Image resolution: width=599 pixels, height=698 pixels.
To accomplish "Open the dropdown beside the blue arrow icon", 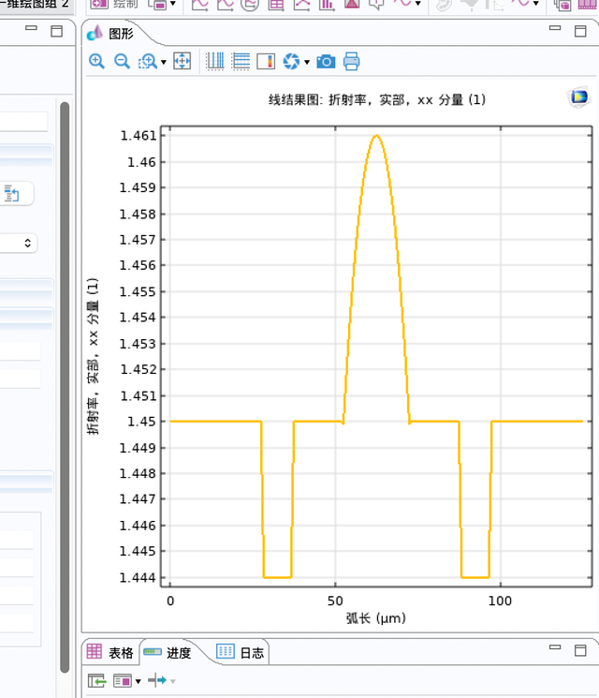I will pyautogui.click(x=173, y=681).
